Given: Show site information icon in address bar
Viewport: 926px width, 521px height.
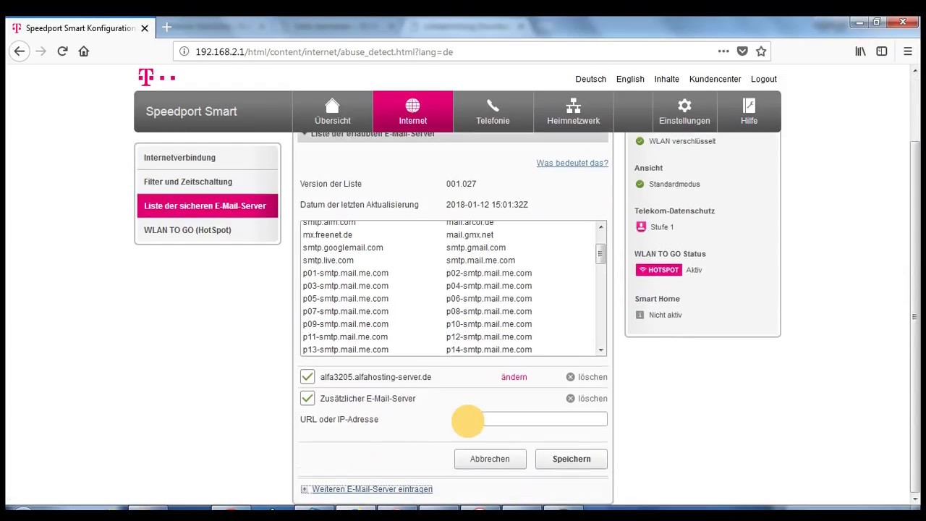Looking at the screenshot, I should pyautogui.click(x=184, y=51).
